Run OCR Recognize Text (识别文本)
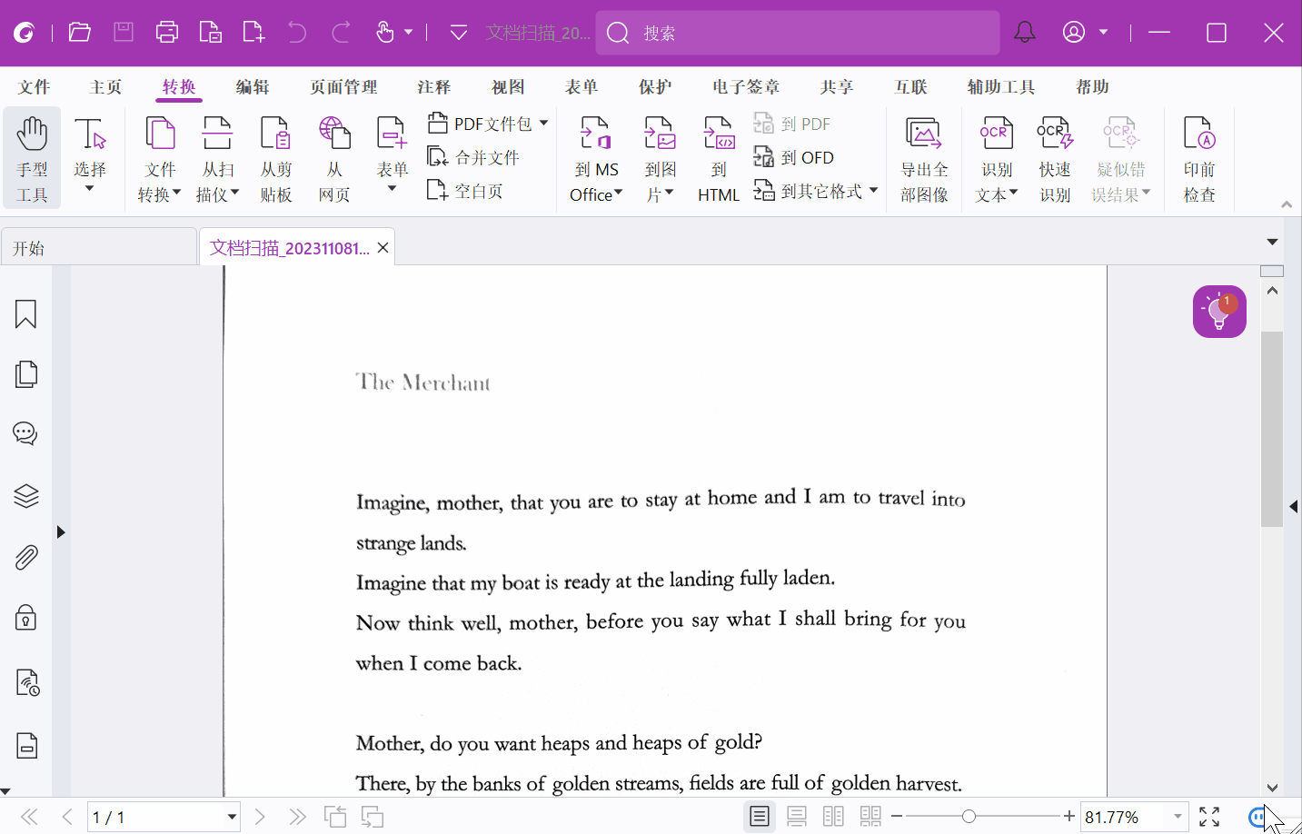The height and width of the screenshot is (834, 1302). pyautogui.click(x=997, y=158)
